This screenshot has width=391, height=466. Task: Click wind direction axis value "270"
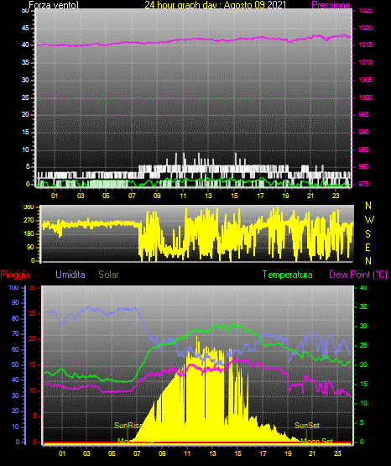(x=29, y=221)
